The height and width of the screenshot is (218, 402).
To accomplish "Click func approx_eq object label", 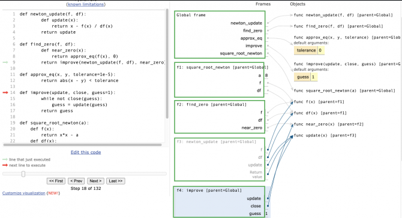I will 347,37.
